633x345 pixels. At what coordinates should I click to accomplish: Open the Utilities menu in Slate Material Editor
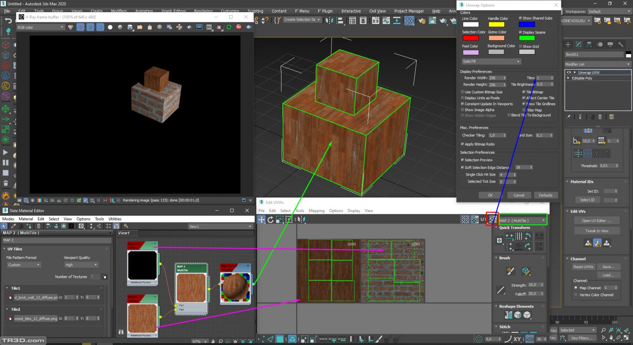click(x=115, y=219)
